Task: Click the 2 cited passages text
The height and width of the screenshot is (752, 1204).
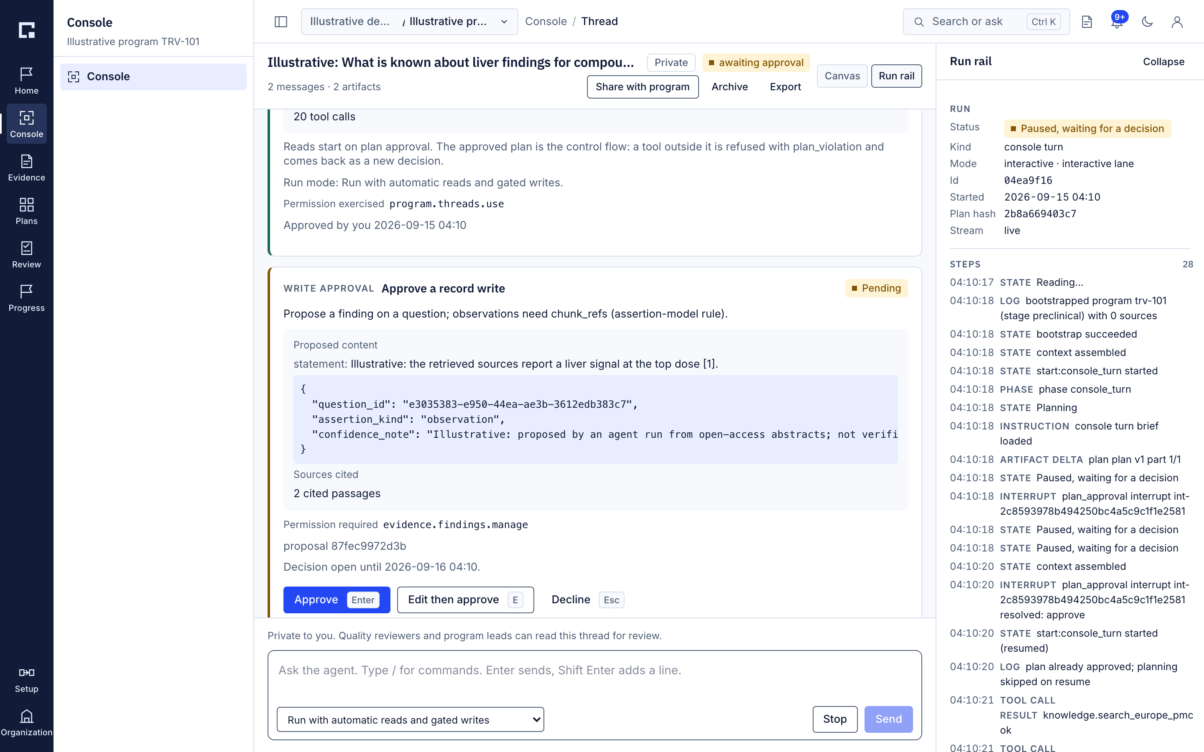Action: point(337,493)
